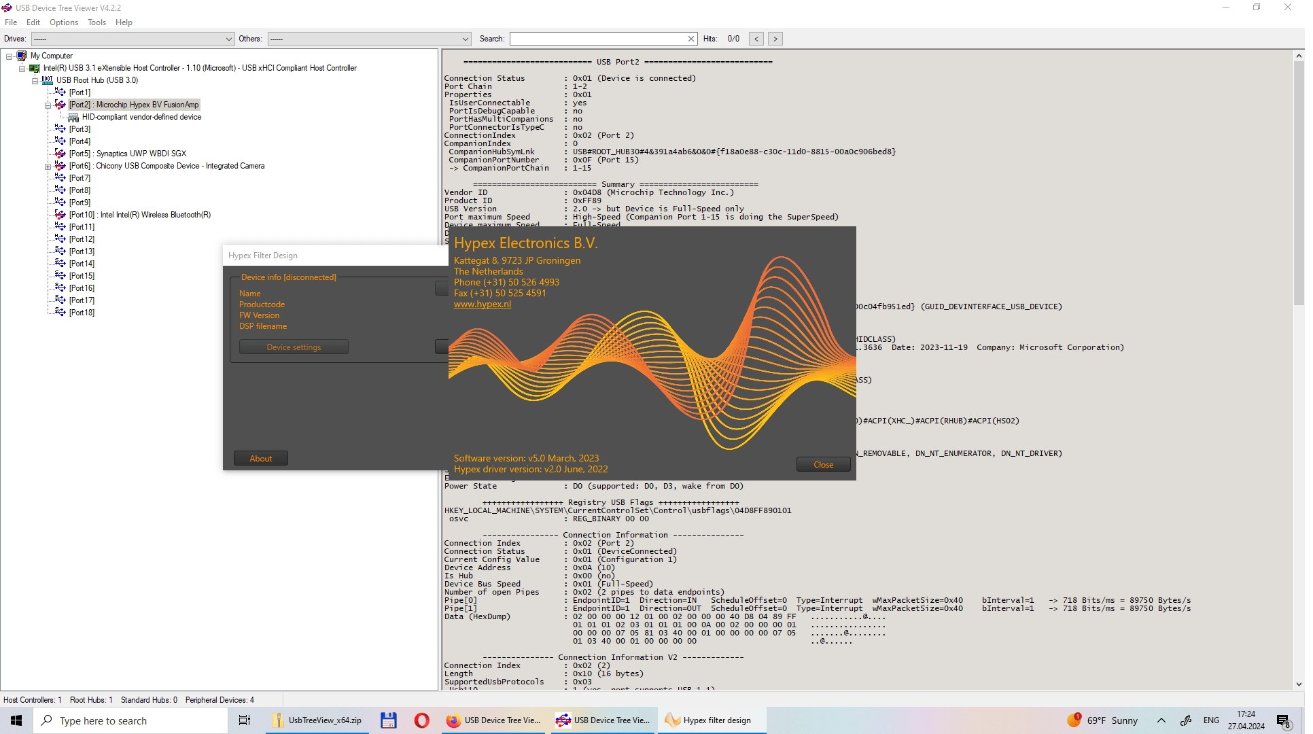Select Port14 USB icon
The width and height of the screenshot is (1313, 734).
click(60, 264)
